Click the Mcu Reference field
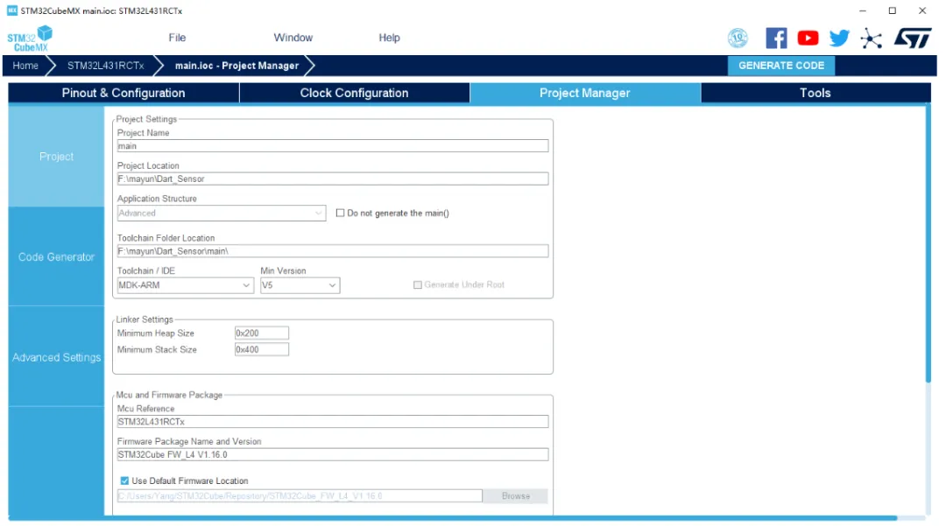The image size is (946, 526). pos(333,422)
